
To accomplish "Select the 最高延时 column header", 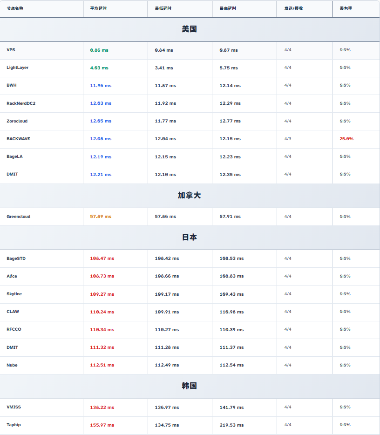I will click(x=228, y=8).
